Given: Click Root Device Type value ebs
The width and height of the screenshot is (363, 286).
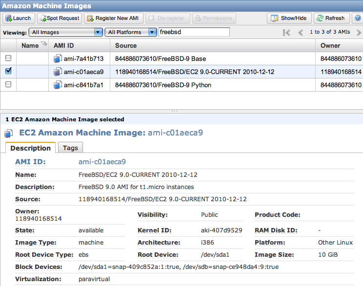Looking at the screenshot, I should click(x=83, y=254).
